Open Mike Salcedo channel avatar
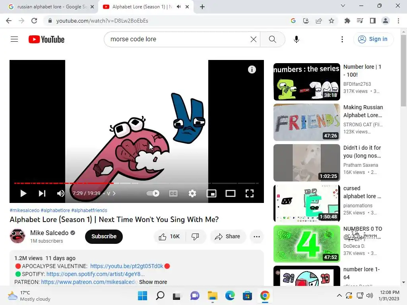Screen dimensions: 407x305 (17, 236)
